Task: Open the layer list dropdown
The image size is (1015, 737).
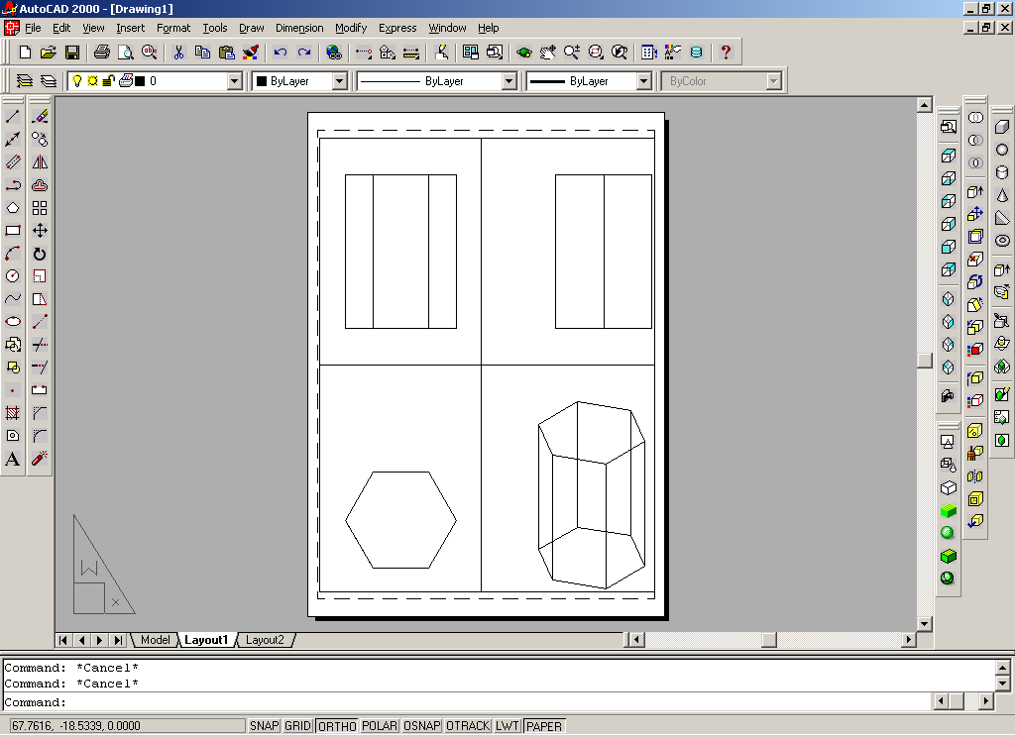Action: (x=235, y=81)
